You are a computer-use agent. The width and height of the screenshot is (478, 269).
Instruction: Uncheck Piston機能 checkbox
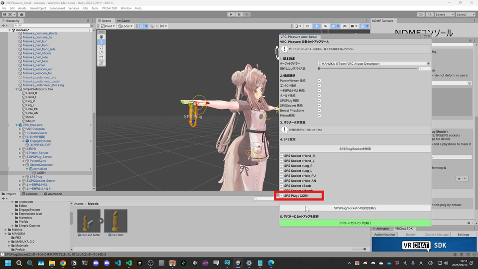click(319, 116)
